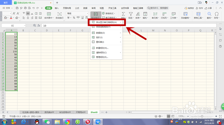The height and width of the screenshot is (125, 224).
Task: Toggle right horizontal alignment button
Action: (x=32, y=18)
